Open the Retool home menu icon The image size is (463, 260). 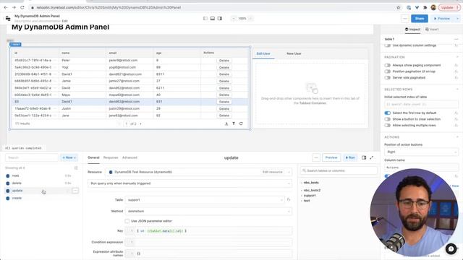coord(8,19)
